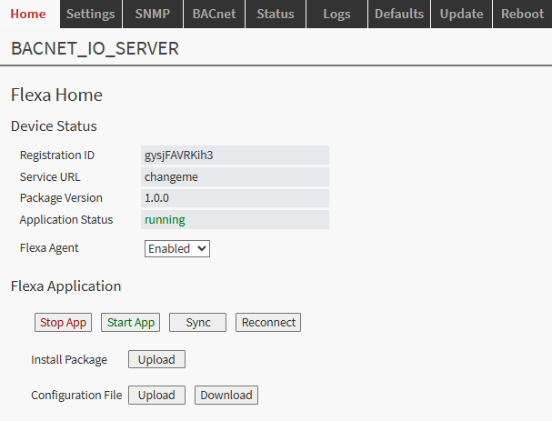Switch to the Update tab
The width and height of the screenshot is (552, 421).
[462, 14]
